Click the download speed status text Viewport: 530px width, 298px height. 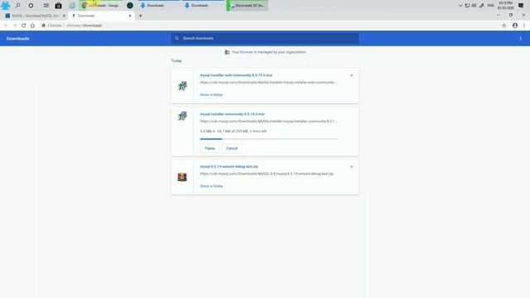[234, 131]
